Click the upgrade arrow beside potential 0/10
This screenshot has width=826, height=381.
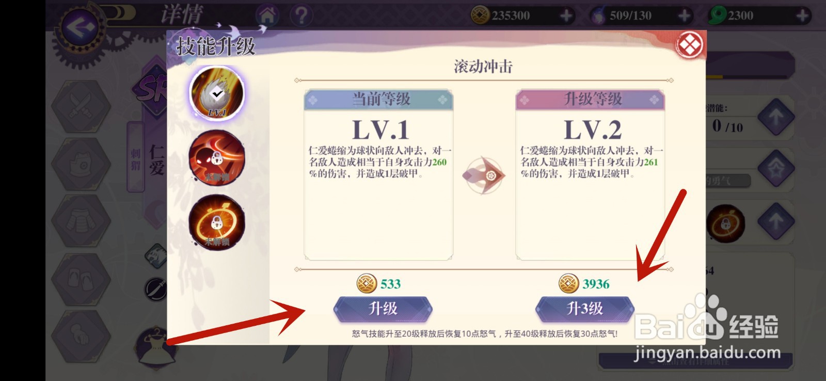coord(776,118)
